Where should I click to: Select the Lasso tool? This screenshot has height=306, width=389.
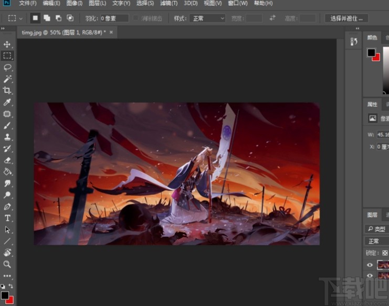click(x=7, y=68)
